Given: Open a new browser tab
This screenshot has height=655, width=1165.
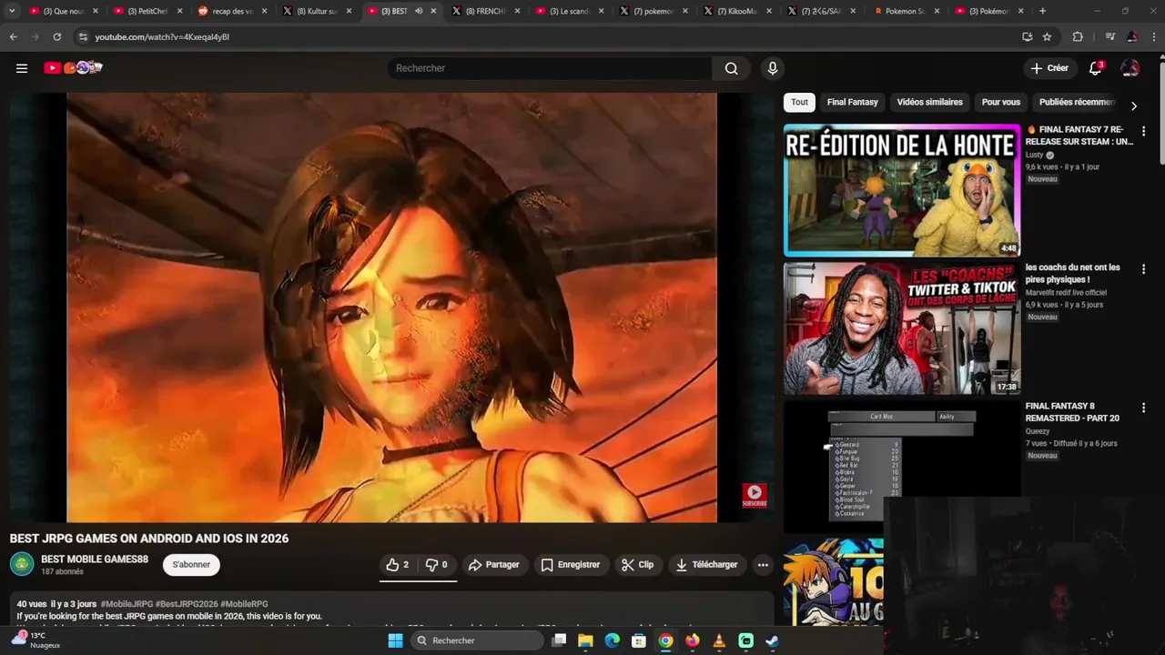Looking at the screenshot, I should [x=1042, y=11].
